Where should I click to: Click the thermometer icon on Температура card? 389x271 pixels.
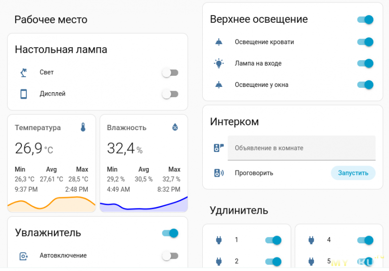pyautogui.click(x=83, y=127)
